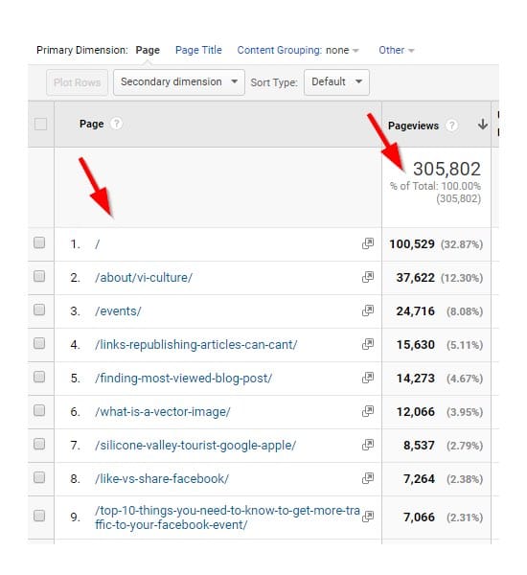Sort by the Pageviews column header
This screenshot has height=575, width=527.
tap(413, 126)
